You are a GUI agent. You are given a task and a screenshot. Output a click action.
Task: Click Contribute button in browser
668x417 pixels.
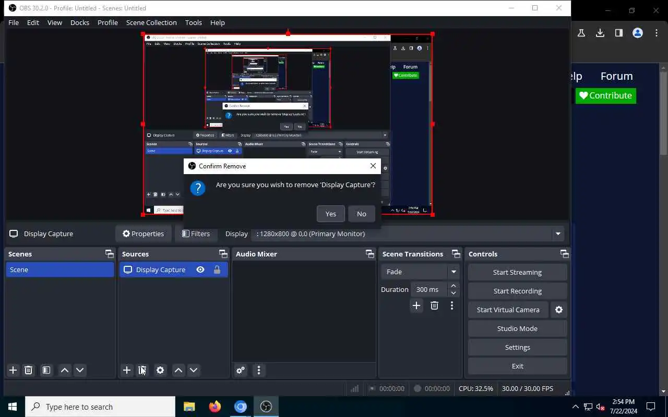coord(606,95)
